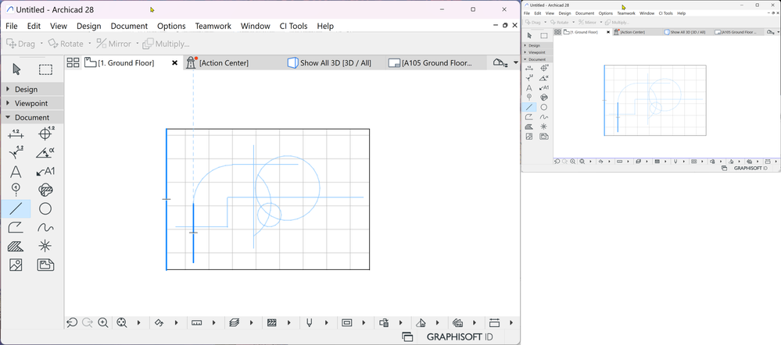Image resolution: width=781 pixels, height=345 pixels.
Task: Select the Figure tool
Action: 16,265
